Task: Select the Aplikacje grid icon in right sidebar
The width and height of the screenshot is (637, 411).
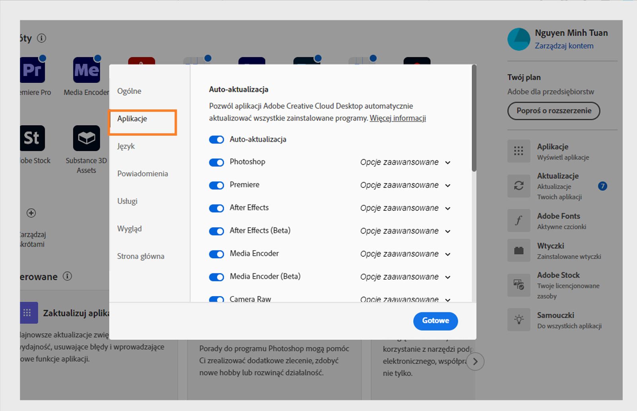Action: tap(518, 152)
